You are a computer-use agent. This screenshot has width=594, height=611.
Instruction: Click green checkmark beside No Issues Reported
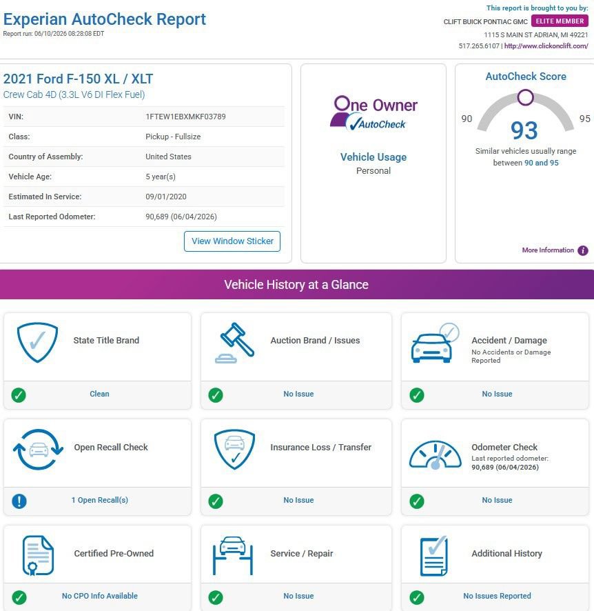417,597
